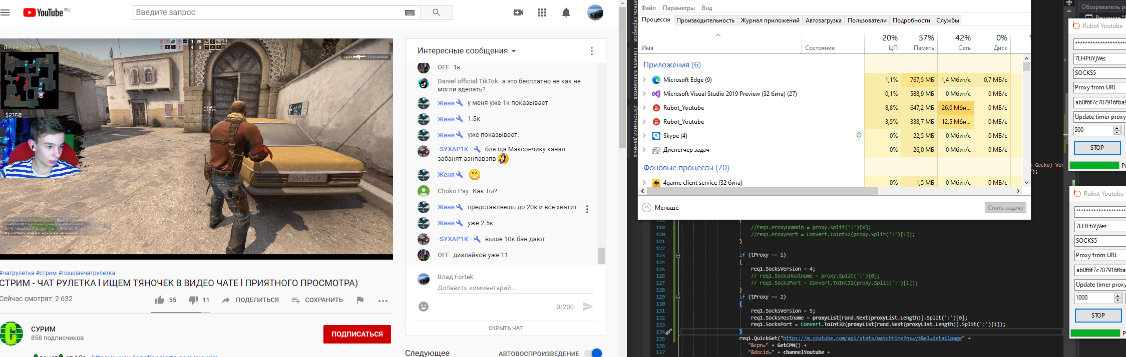The width and height of the screenshot is (1126, 357).
Task: Click the create video camera icon
Action: coord(518,12)
